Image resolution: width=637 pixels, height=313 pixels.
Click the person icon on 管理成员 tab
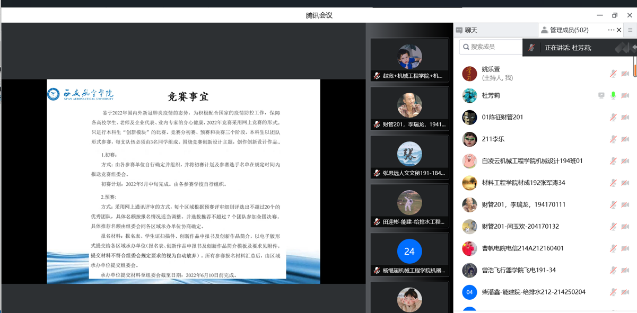pyautogui.click(x=544, y=30)
